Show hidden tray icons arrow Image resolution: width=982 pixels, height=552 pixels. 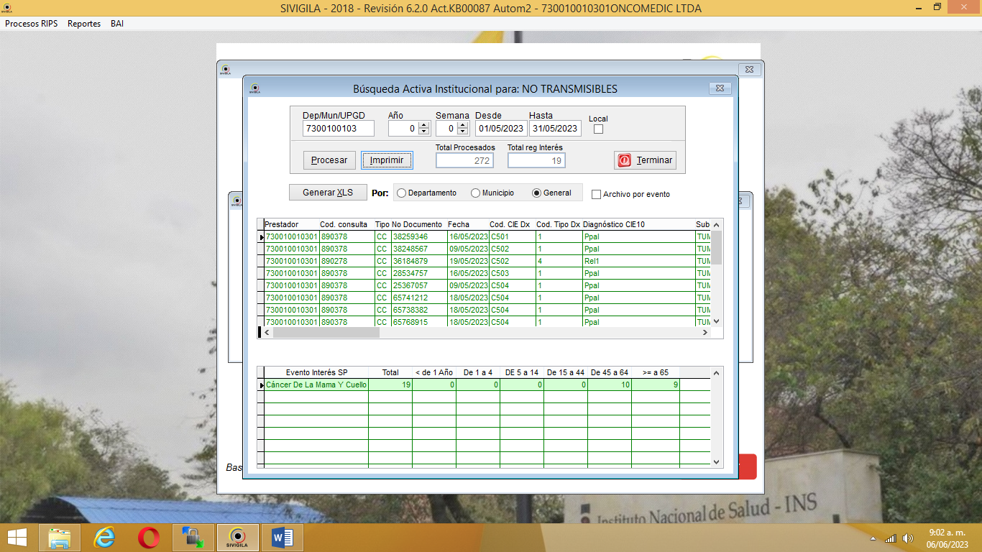(873, 538)
